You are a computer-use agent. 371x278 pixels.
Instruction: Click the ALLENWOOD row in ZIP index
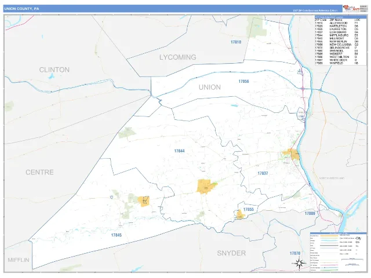[x=337, y=23]
